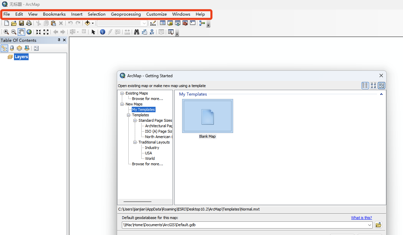Click the Print icon in Standard toolbar
403x235 pixels.
[29, 23]
